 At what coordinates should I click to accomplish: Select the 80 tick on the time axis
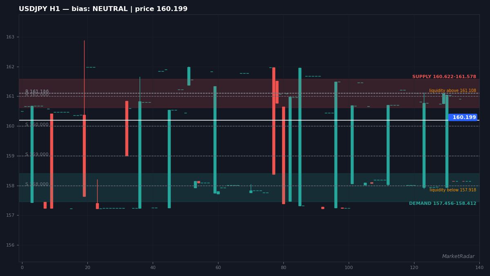tap(283, 267)
